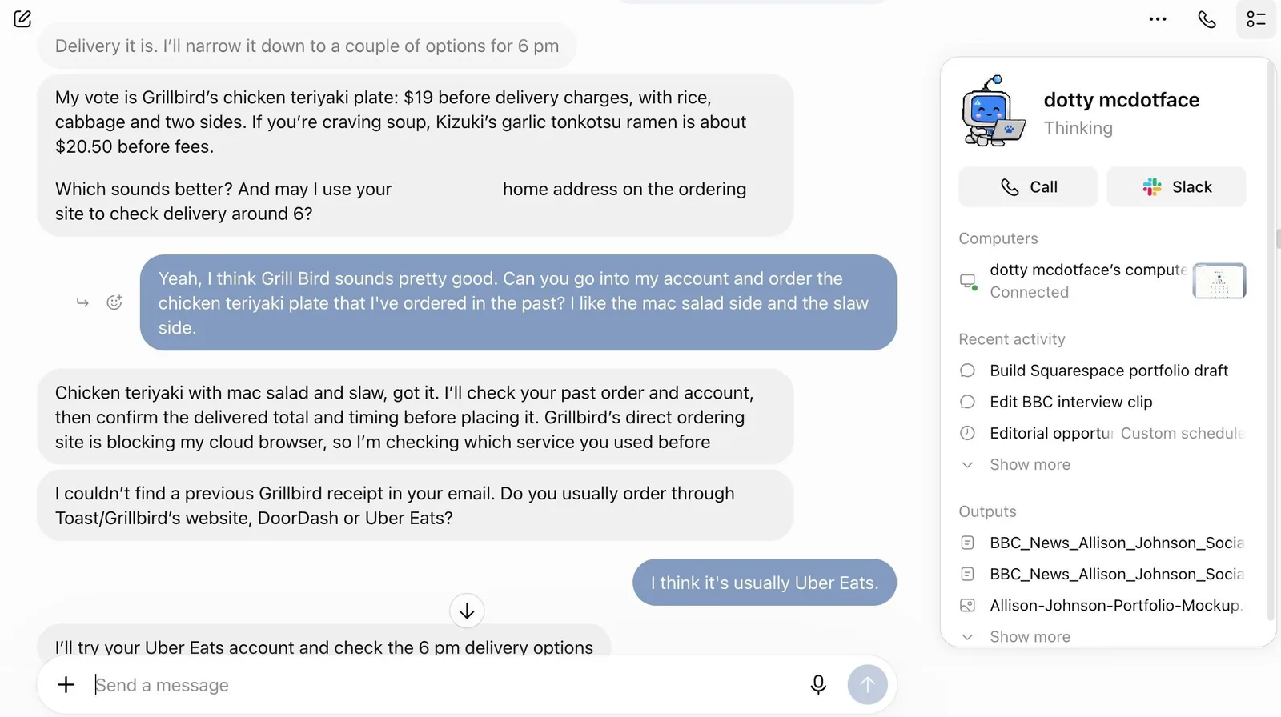Image resolution: width=1281 pixels, height=717 pixels.
Task: Jump to latest message with down arrow
Action: [467, 611]
